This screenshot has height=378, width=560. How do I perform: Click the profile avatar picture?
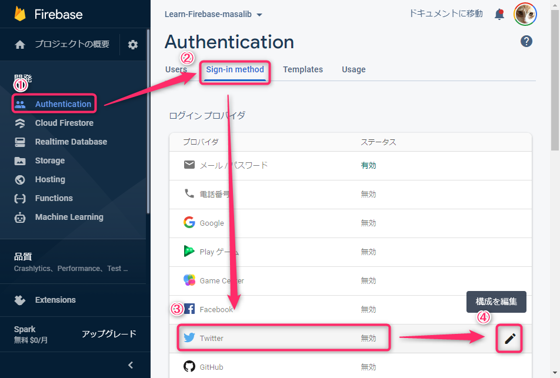point(525,14)
